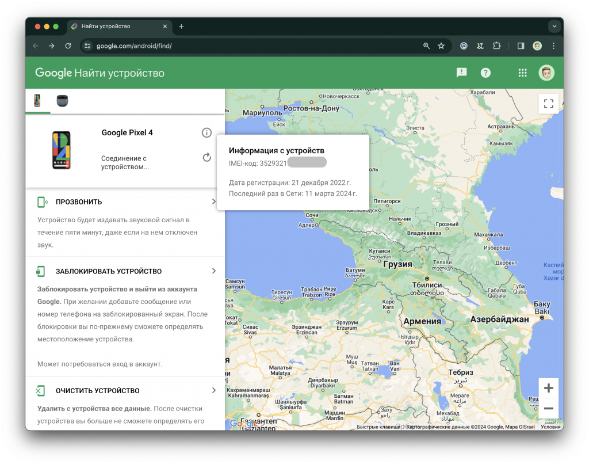
Task: Switch to the second device tab
Action: pos(62,101)
